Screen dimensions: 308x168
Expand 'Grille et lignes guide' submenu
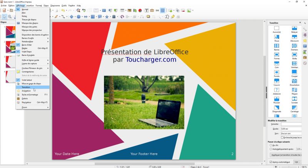[33, 60]
